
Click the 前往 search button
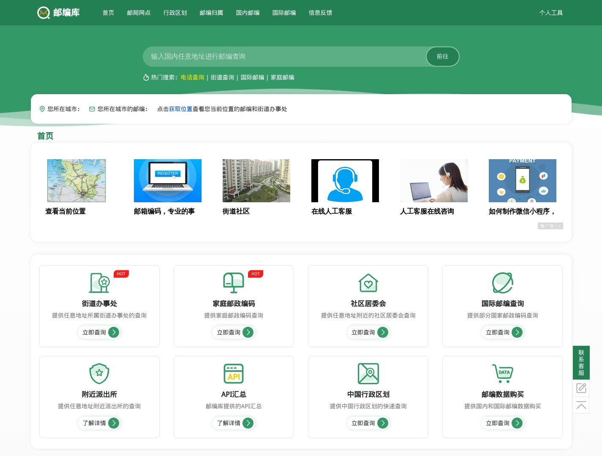(442, 57)
